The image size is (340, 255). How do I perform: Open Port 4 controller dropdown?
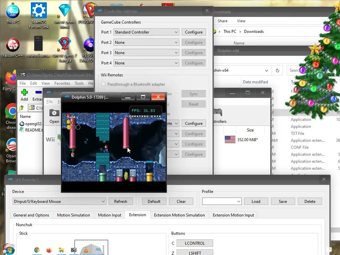point(146,63)
